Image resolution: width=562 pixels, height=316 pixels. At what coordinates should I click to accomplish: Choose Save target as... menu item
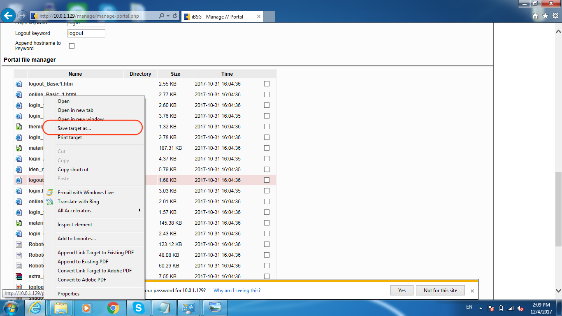74,128
